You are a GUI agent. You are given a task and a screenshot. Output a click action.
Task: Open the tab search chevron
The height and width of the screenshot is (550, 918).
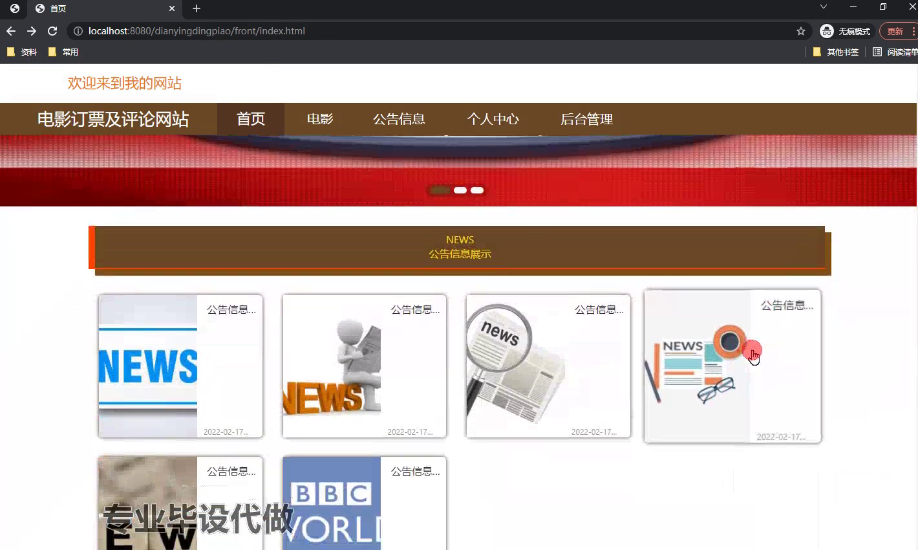click(x=823, y=6)
